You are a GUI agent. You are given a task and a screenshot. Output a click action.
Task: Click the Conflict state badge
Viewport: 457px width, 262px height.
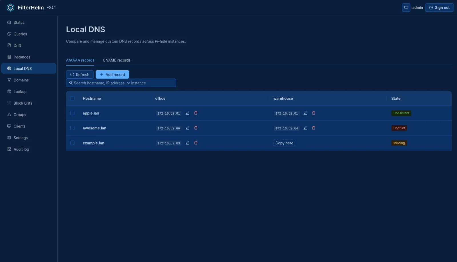(399, 128)
